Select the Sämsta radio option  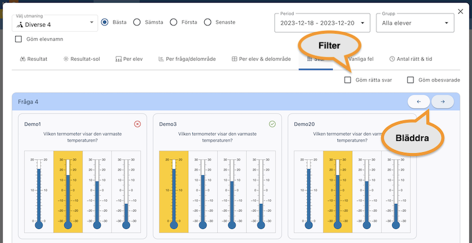[137, 22]
